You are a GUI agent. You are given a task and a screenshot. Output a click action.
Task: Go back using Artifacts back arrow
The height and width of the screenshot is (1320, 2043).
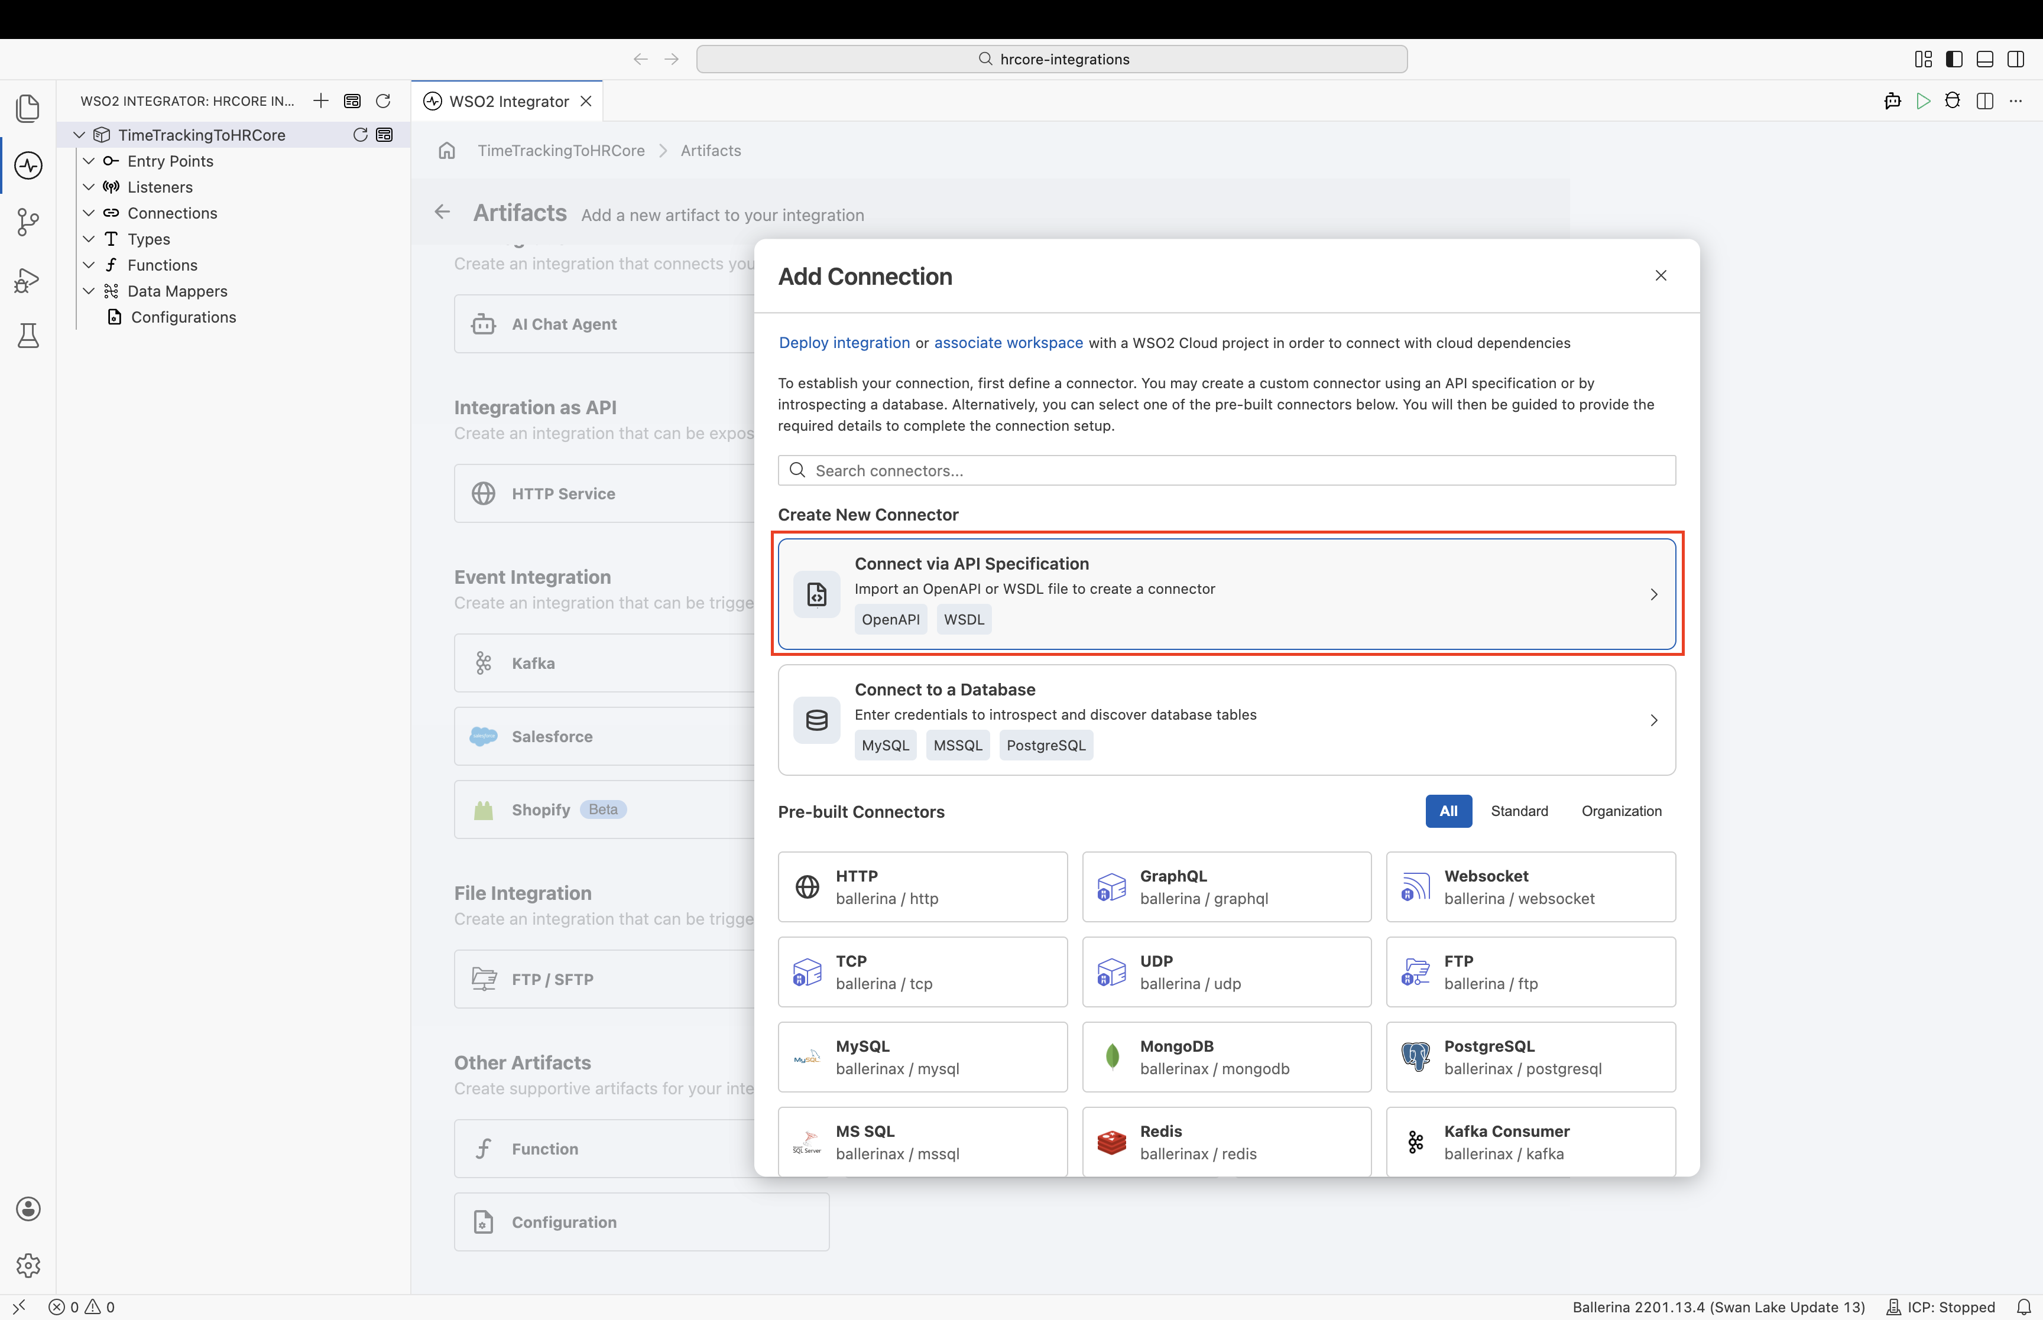pyautogui.click(x=442, y=212)
